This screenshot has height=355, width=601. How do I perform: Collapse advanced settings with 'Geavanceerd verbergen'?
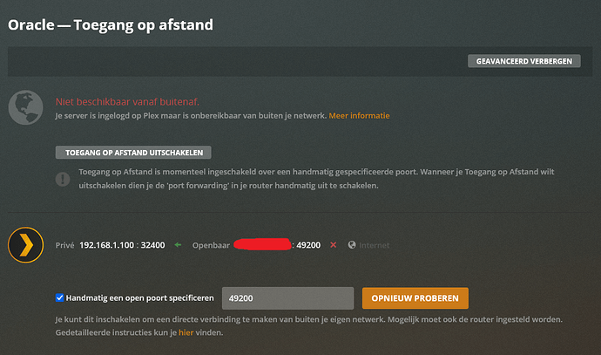pos(524,62)
